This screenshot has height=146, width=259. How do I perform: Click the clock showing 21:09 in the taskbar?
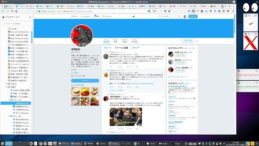(236, 144)
